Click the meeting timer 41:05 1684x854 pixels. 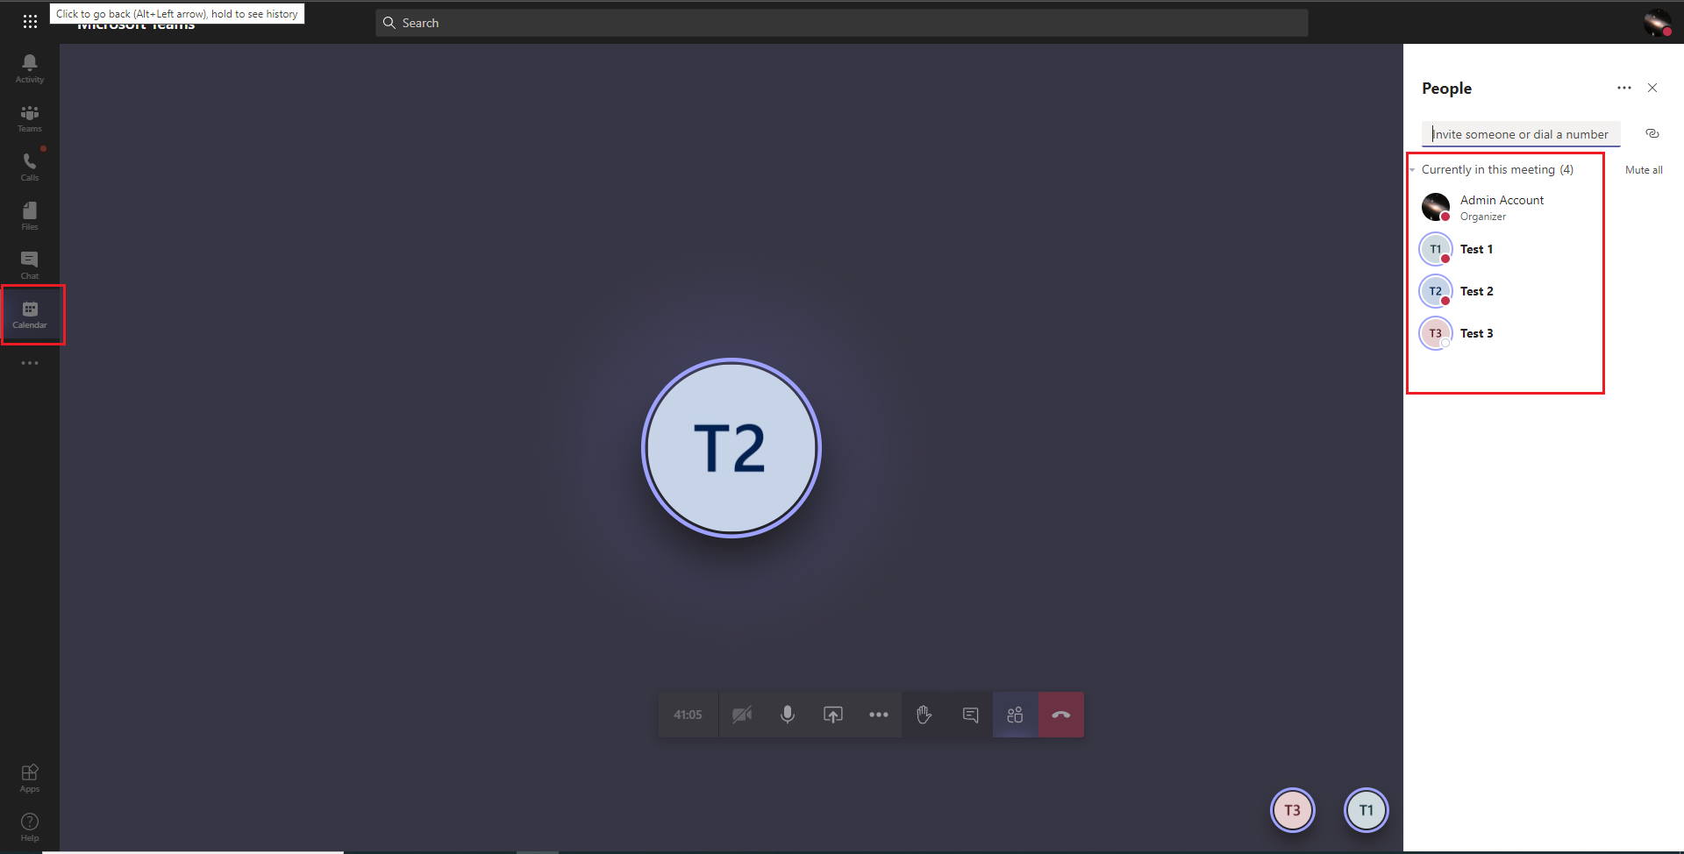point(688,715)
